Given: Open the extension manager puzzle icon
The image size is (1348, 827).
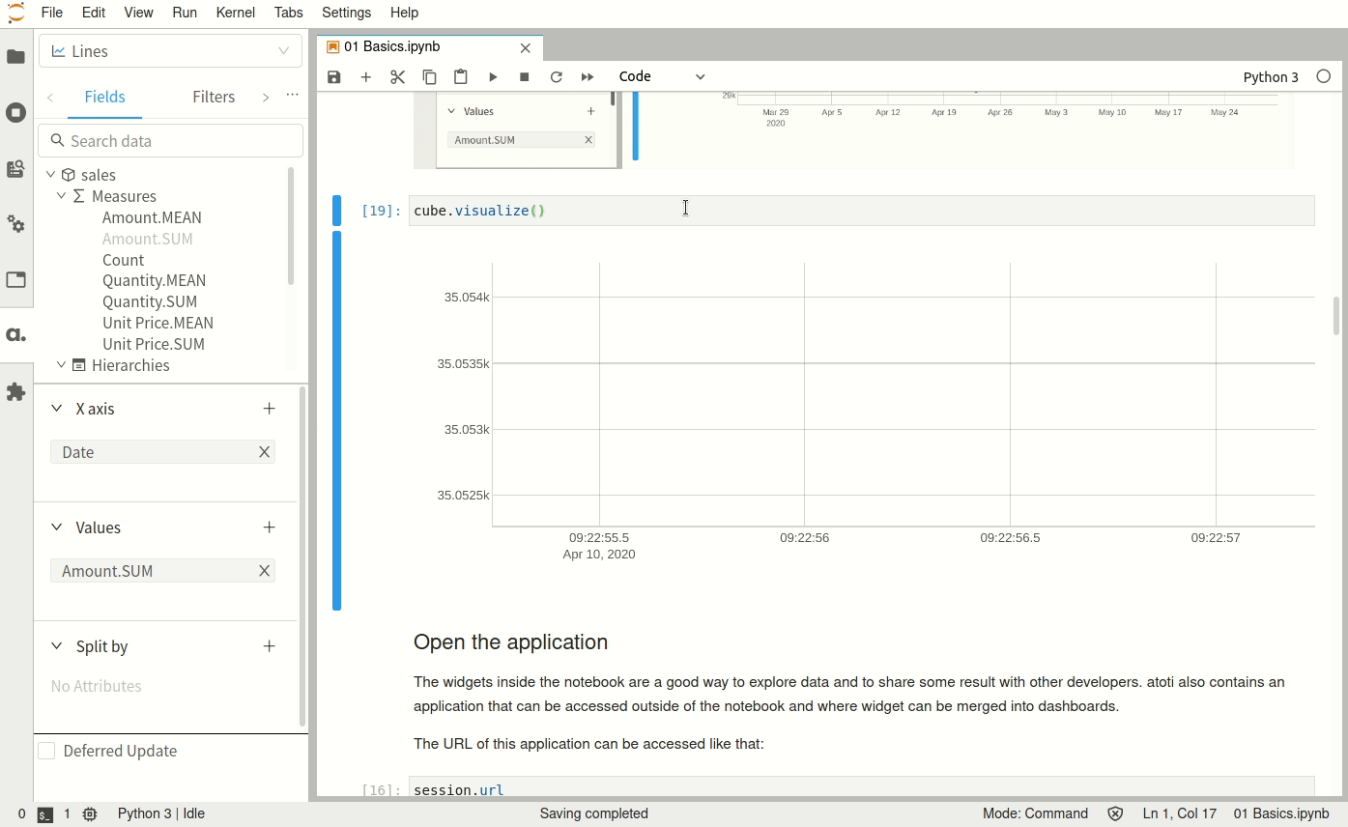Looking at the screenshot, I should tap(15, 391).
